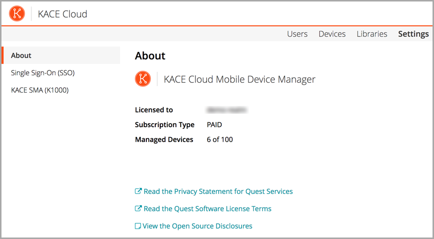Screen dimensions: 434x239
Task: Open Single Sign-On (SSO) settings
Action: 43,73
